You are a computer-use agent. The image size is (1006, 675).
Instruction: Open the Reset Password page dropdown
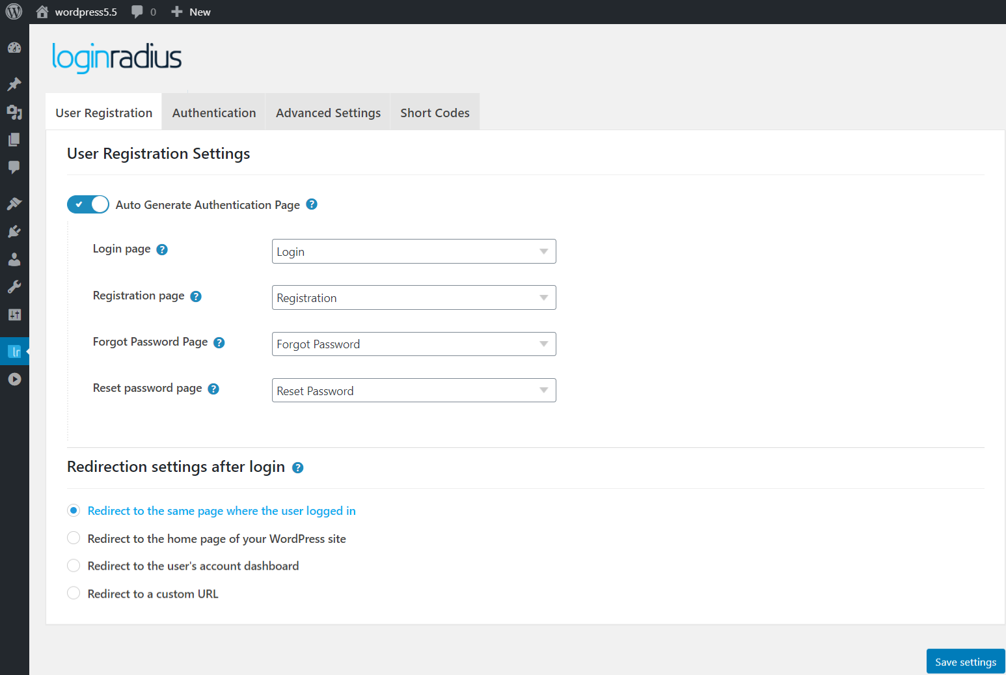[414, 391]
